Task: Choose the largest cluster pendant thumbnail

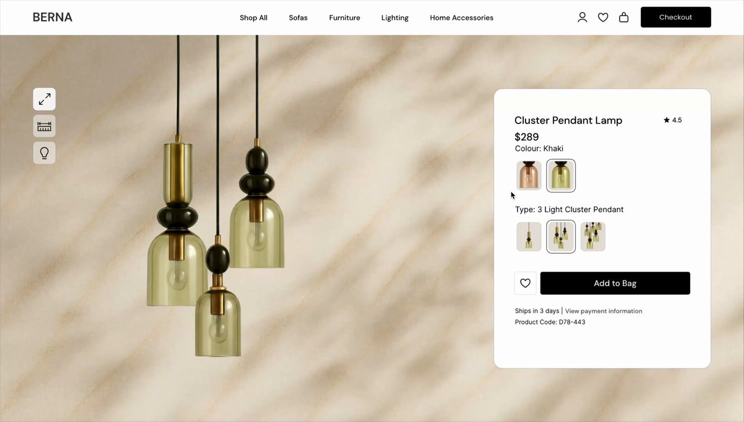Action: pyautogui.click(x=593, y=236)
